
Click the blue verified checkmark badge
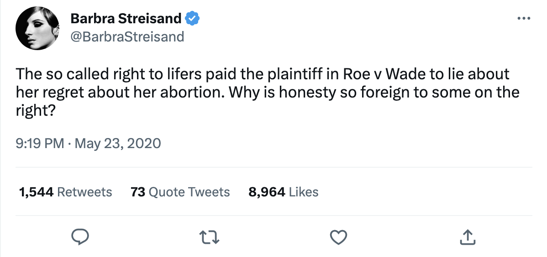pos(193,19)
